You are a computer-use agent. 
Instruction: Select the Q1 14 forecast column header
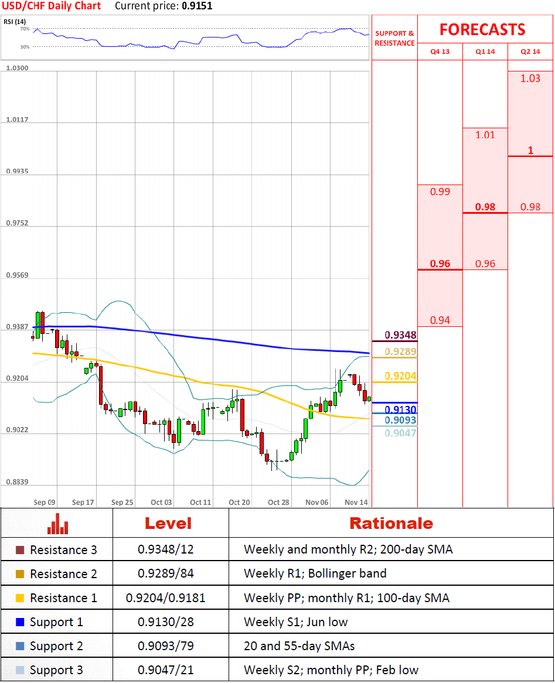point(485,52)
